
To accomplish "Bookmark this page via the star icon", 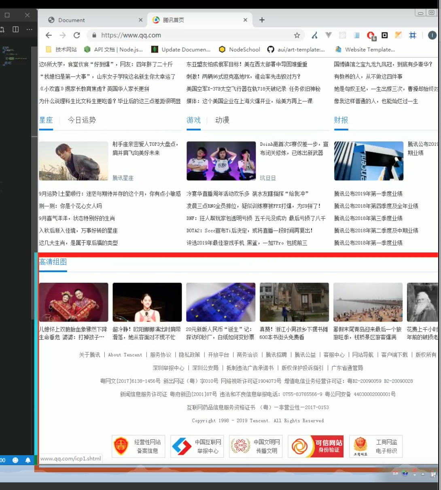I will pos(297,35).
